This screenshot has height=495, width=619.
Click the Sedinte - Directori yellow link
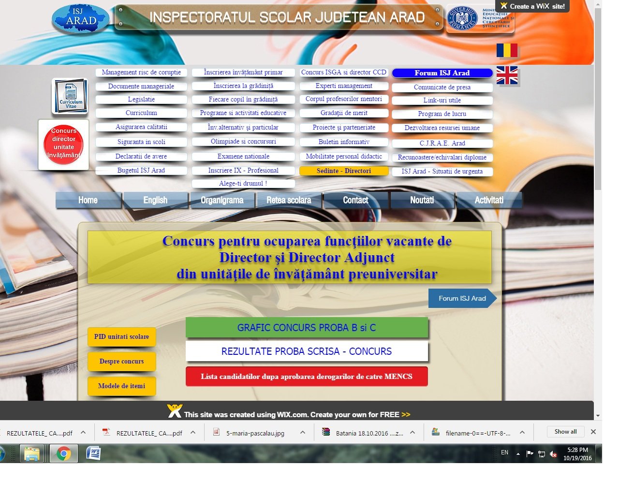[x=344, y=171]
